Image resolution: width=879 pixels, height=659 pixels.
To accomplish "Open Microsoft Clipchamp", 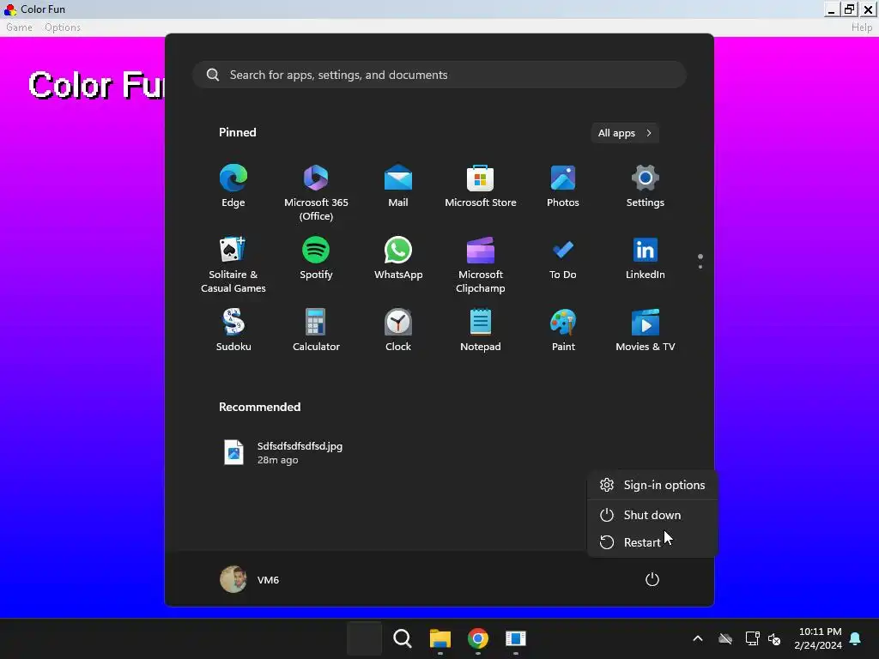I will pyautogui.click(x=481, y=264).
